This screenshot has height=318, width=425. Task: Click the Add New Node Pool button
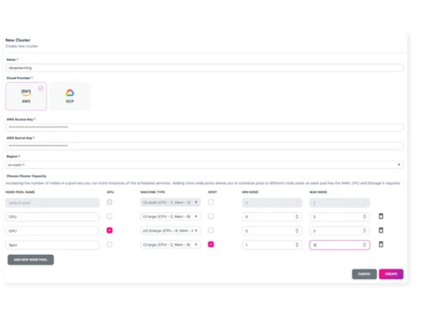31,259
